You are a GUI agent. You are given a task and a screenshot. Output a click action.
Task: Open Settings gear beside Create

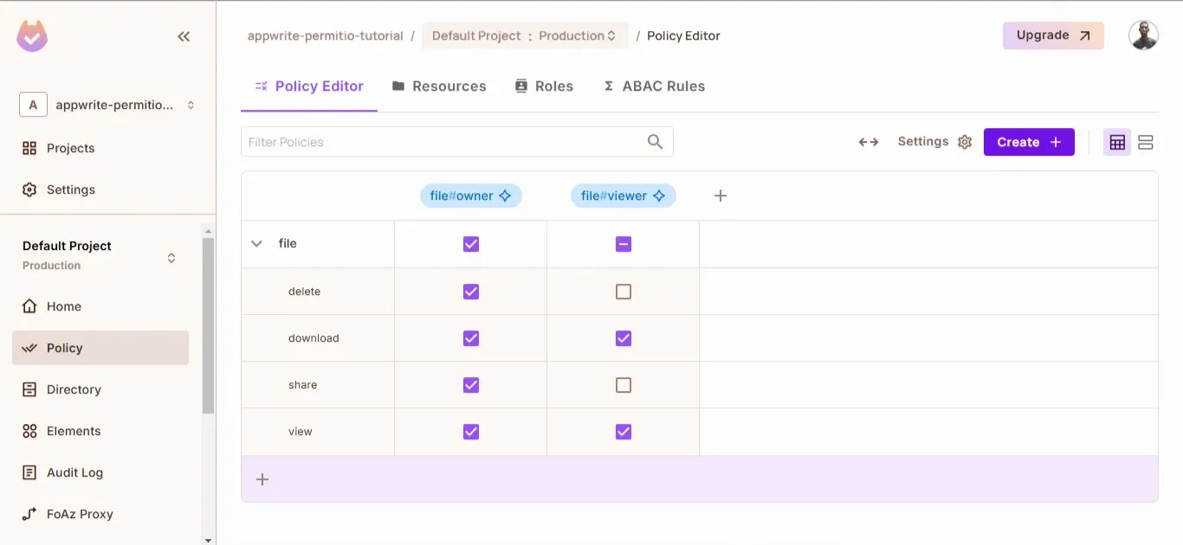tap(965, 142)
